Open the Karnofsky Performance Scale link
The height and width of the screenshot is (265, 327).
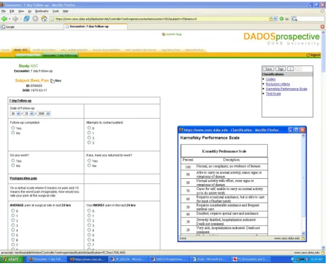287,89
